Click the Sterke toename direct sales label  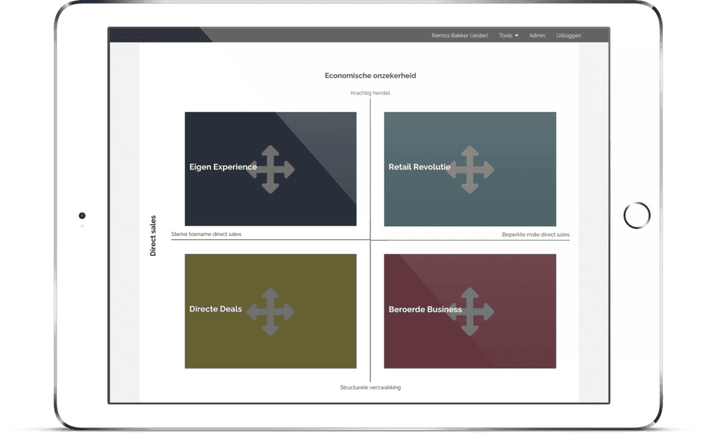pyautogui.click(x=206, y=234)
